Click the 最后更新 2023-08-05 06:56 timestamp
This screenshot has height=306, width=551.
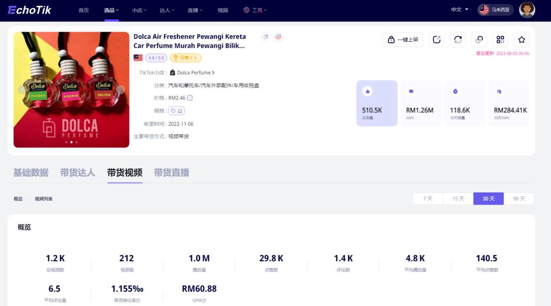503,54
